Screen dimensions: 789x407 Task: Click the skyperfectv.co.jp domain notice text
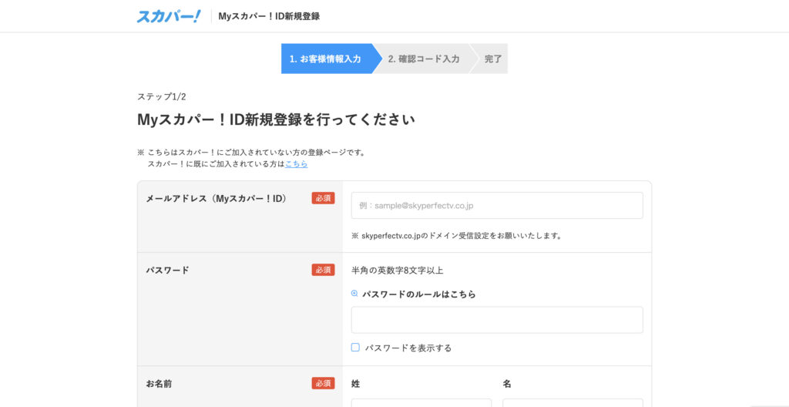pos(456,235)
